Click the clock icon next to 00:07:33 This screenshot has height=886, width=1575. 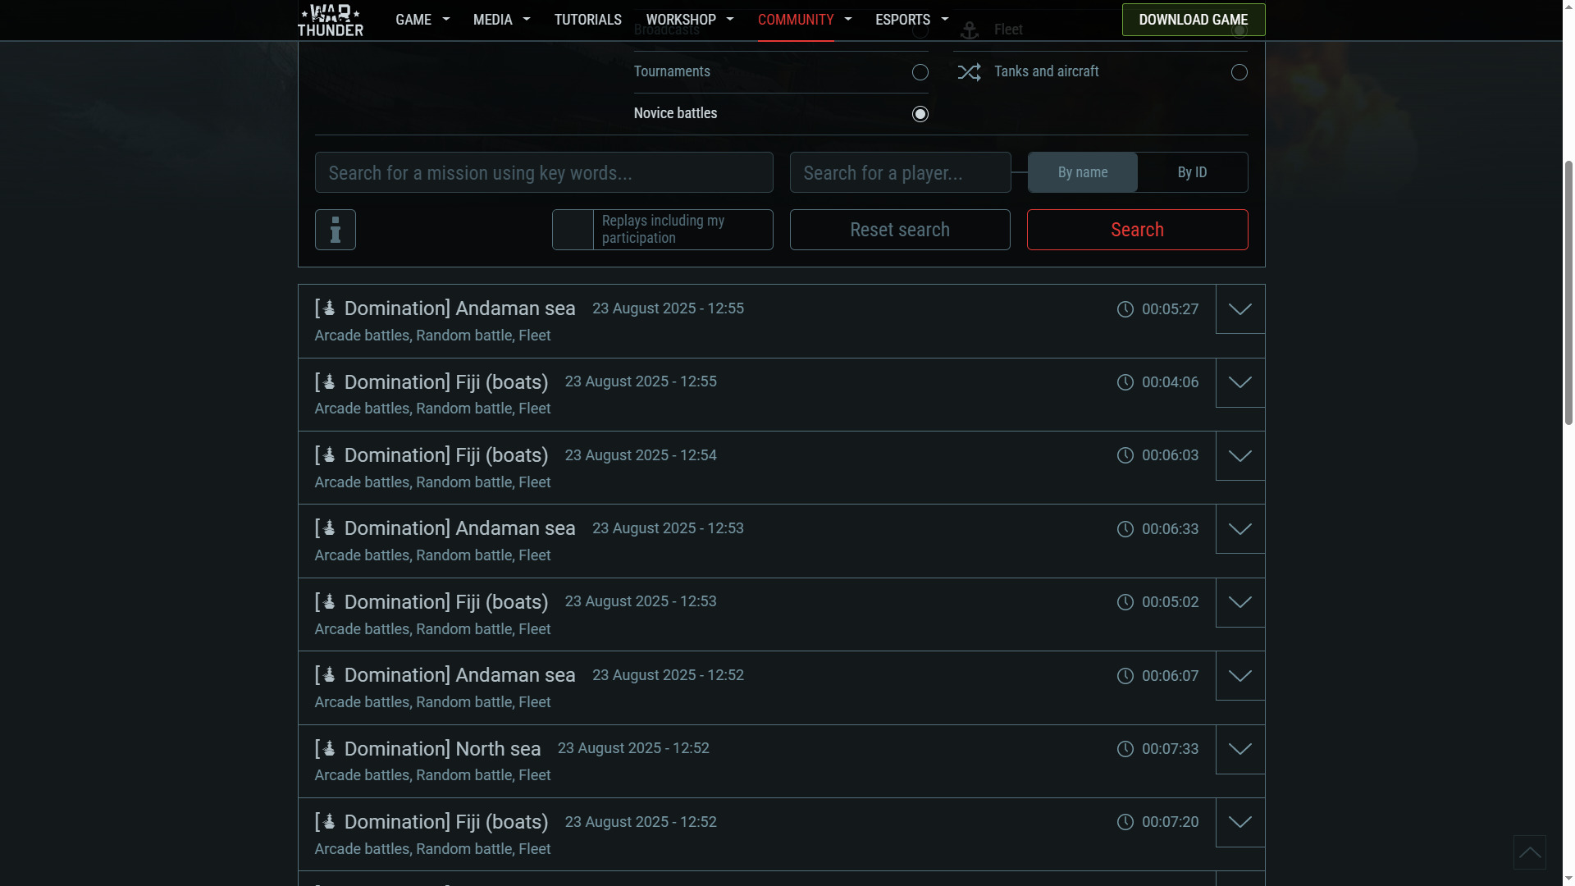click(1125, 749)
